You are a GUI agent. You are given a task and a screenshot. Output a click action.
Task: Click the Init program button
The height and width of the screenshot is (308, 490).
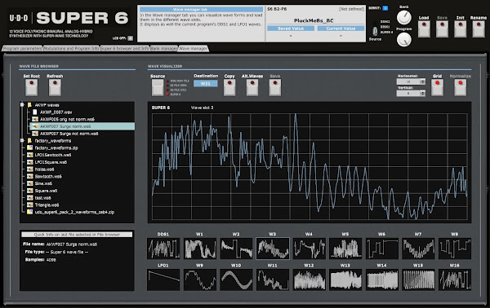pos(461,29)
